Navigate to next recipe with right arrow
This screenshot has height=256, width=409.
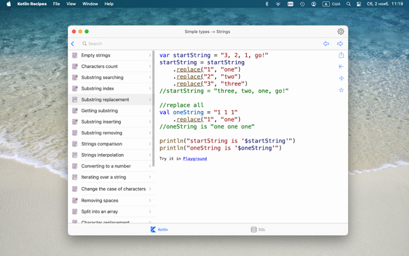(340, 44)
